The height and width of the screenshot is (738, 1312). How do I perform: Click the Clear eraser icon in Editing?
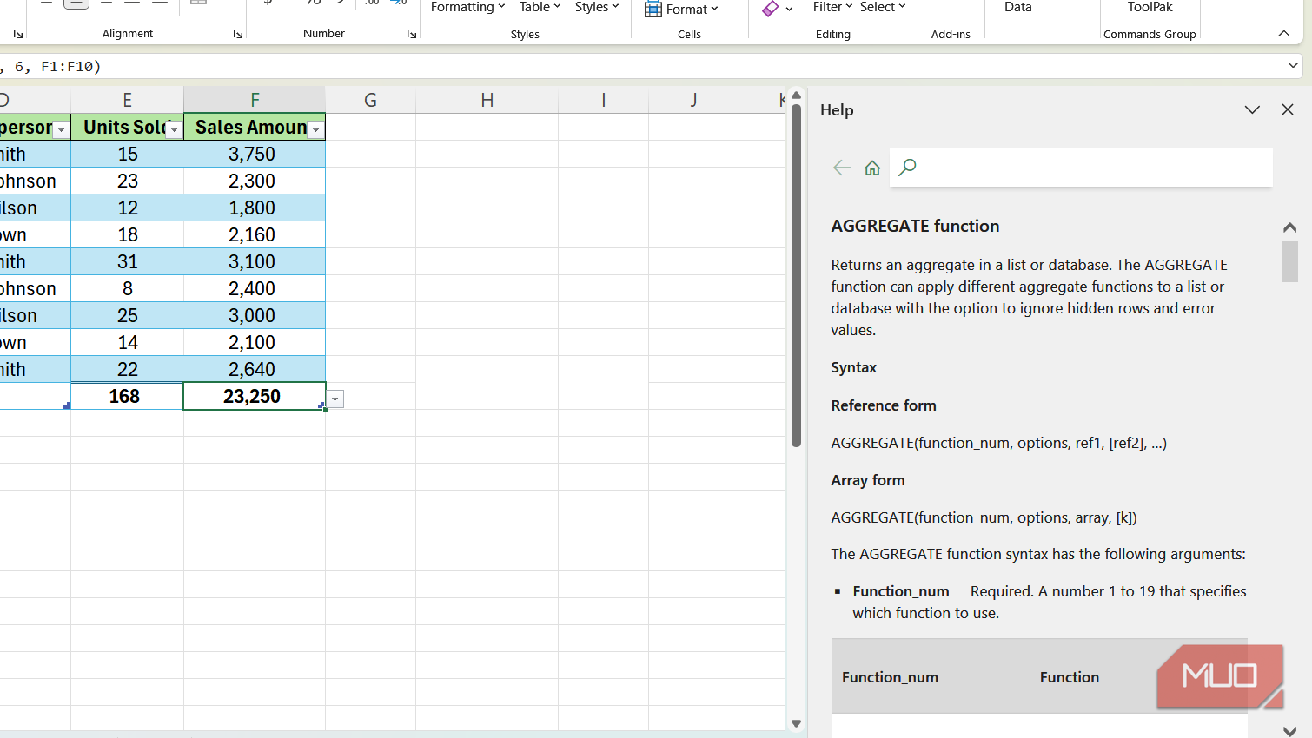click(x=771, y=9)
